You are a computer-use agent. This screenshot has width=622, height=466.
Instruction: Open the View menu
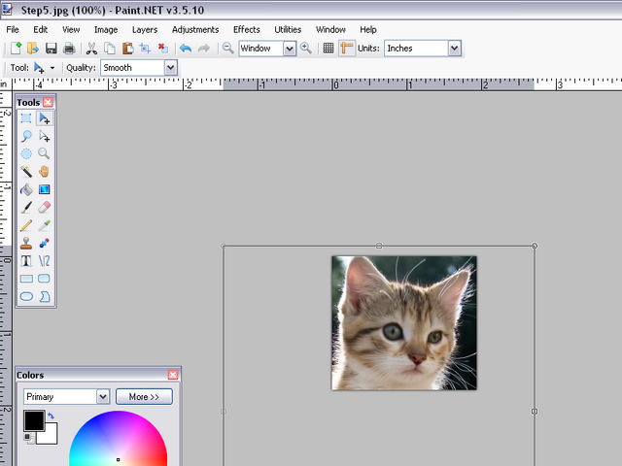(71, 30)
